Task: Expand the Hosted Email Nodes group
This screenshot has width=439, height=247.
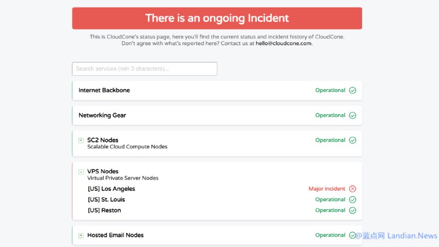Action: point(81,235)
